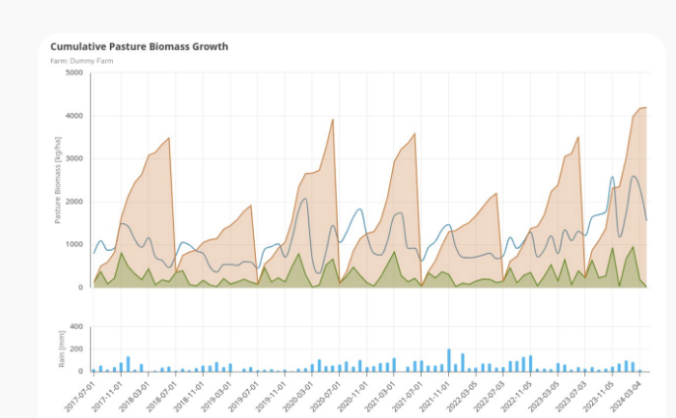Screen dimensions: 676x418
Task: Click the 2020-07-01 date label
Action: 326,397
